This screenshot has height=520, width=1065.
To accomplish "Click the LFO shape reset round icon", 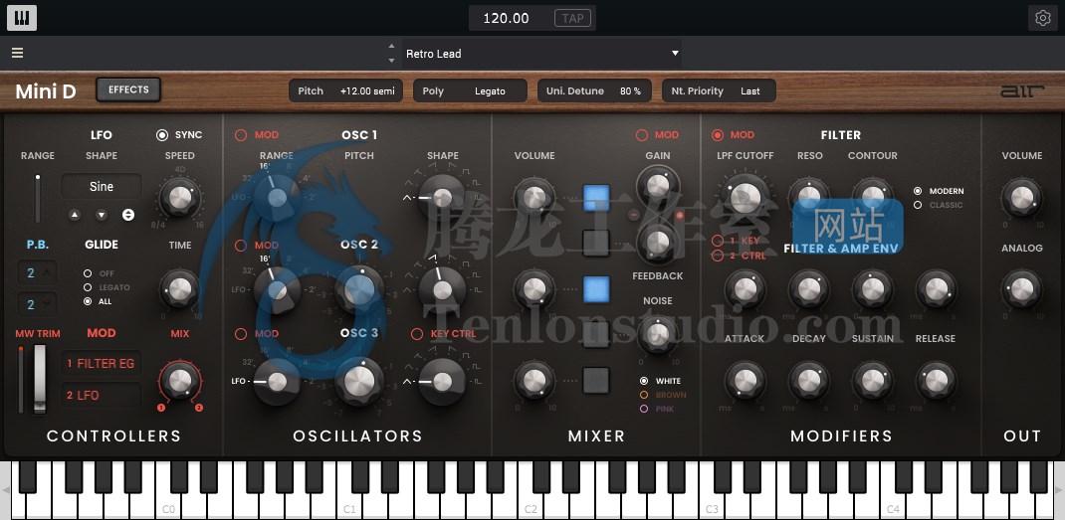I will pos(128,215).
